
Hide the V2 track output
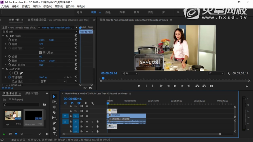pos(87,111)
